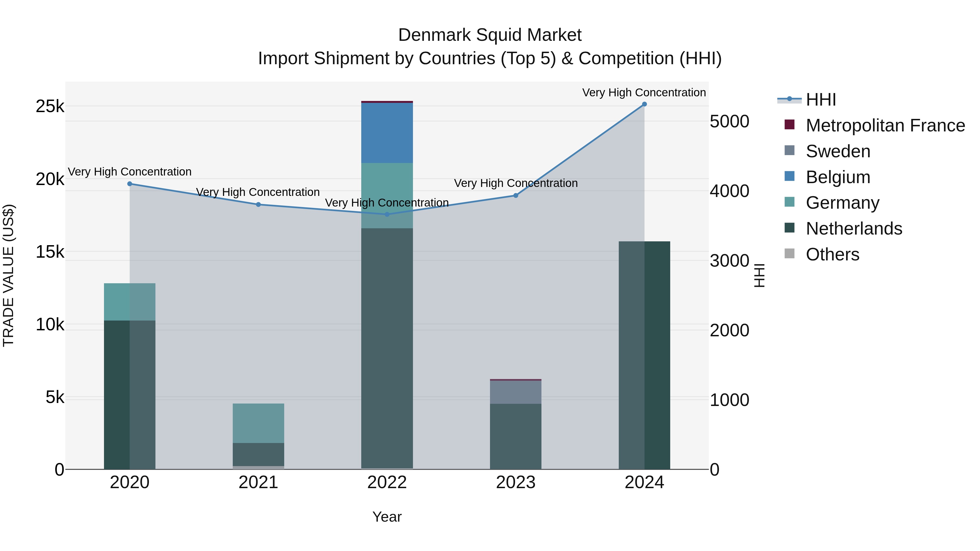This screenshot has height=551, width=980.
Task: Click the HHI data point for 2023
Action: coord(516,195)
